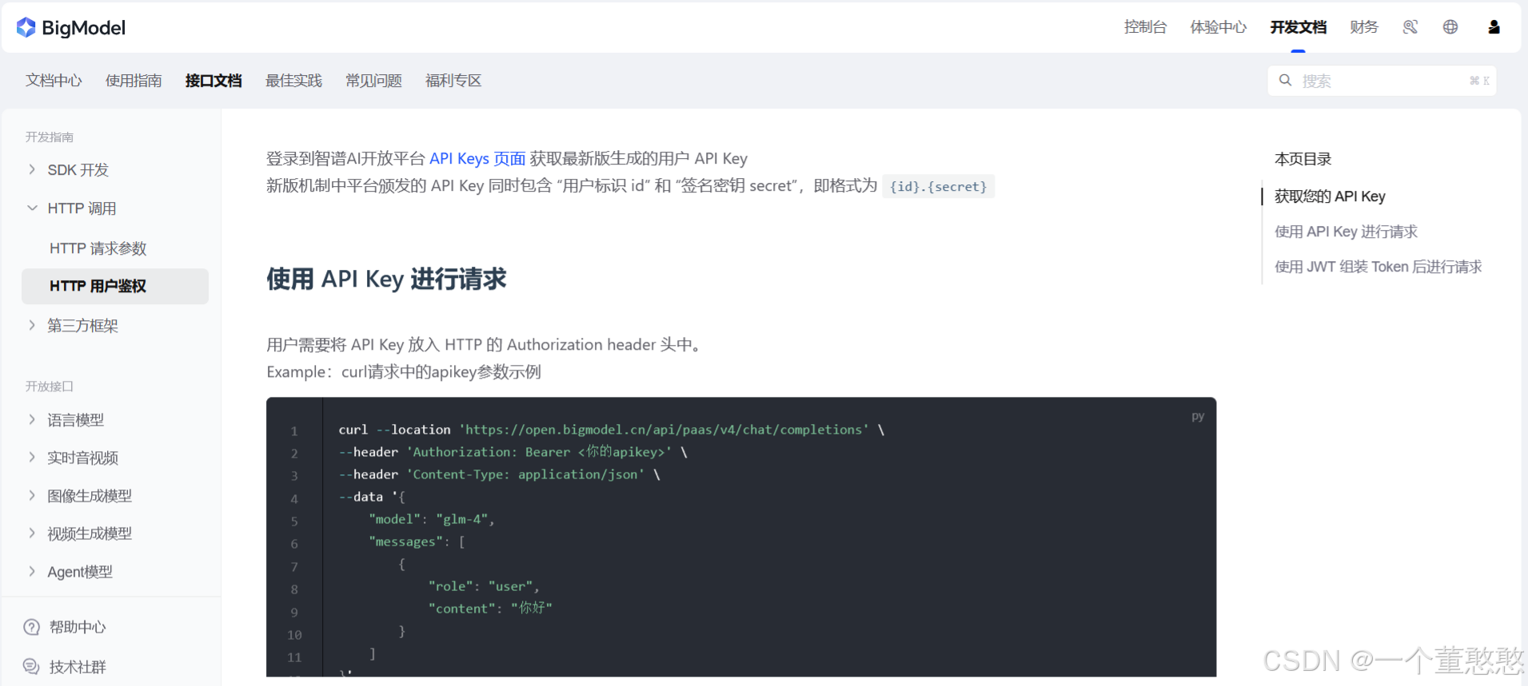Viewport: 1528px width, 686px height.
Task: Click the 开发指南 sidebar group label
Action: (50, 137)
